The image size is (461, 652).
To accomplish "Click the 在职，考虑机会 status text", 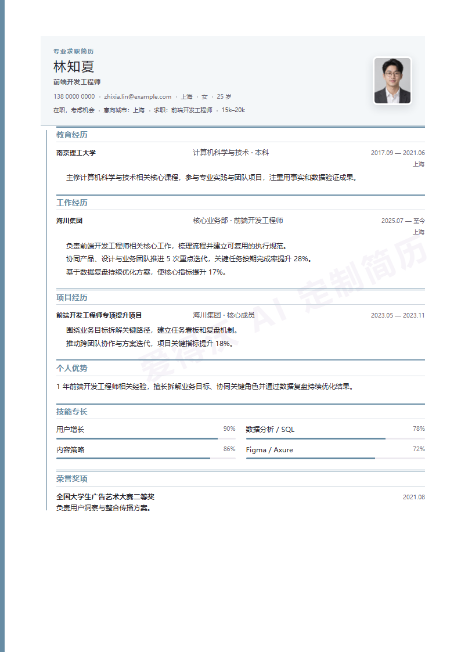I will point(74,110).
